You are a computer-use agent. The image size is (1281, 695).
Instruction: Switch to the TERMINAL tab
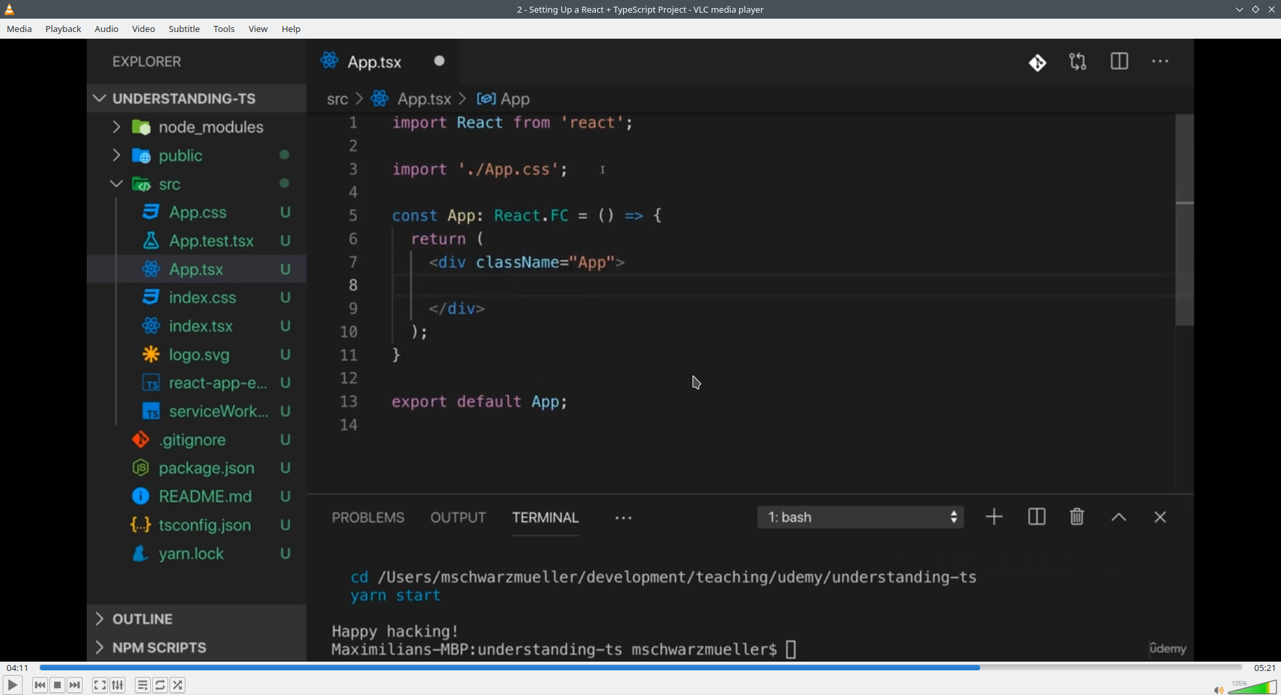pos(546,518)
